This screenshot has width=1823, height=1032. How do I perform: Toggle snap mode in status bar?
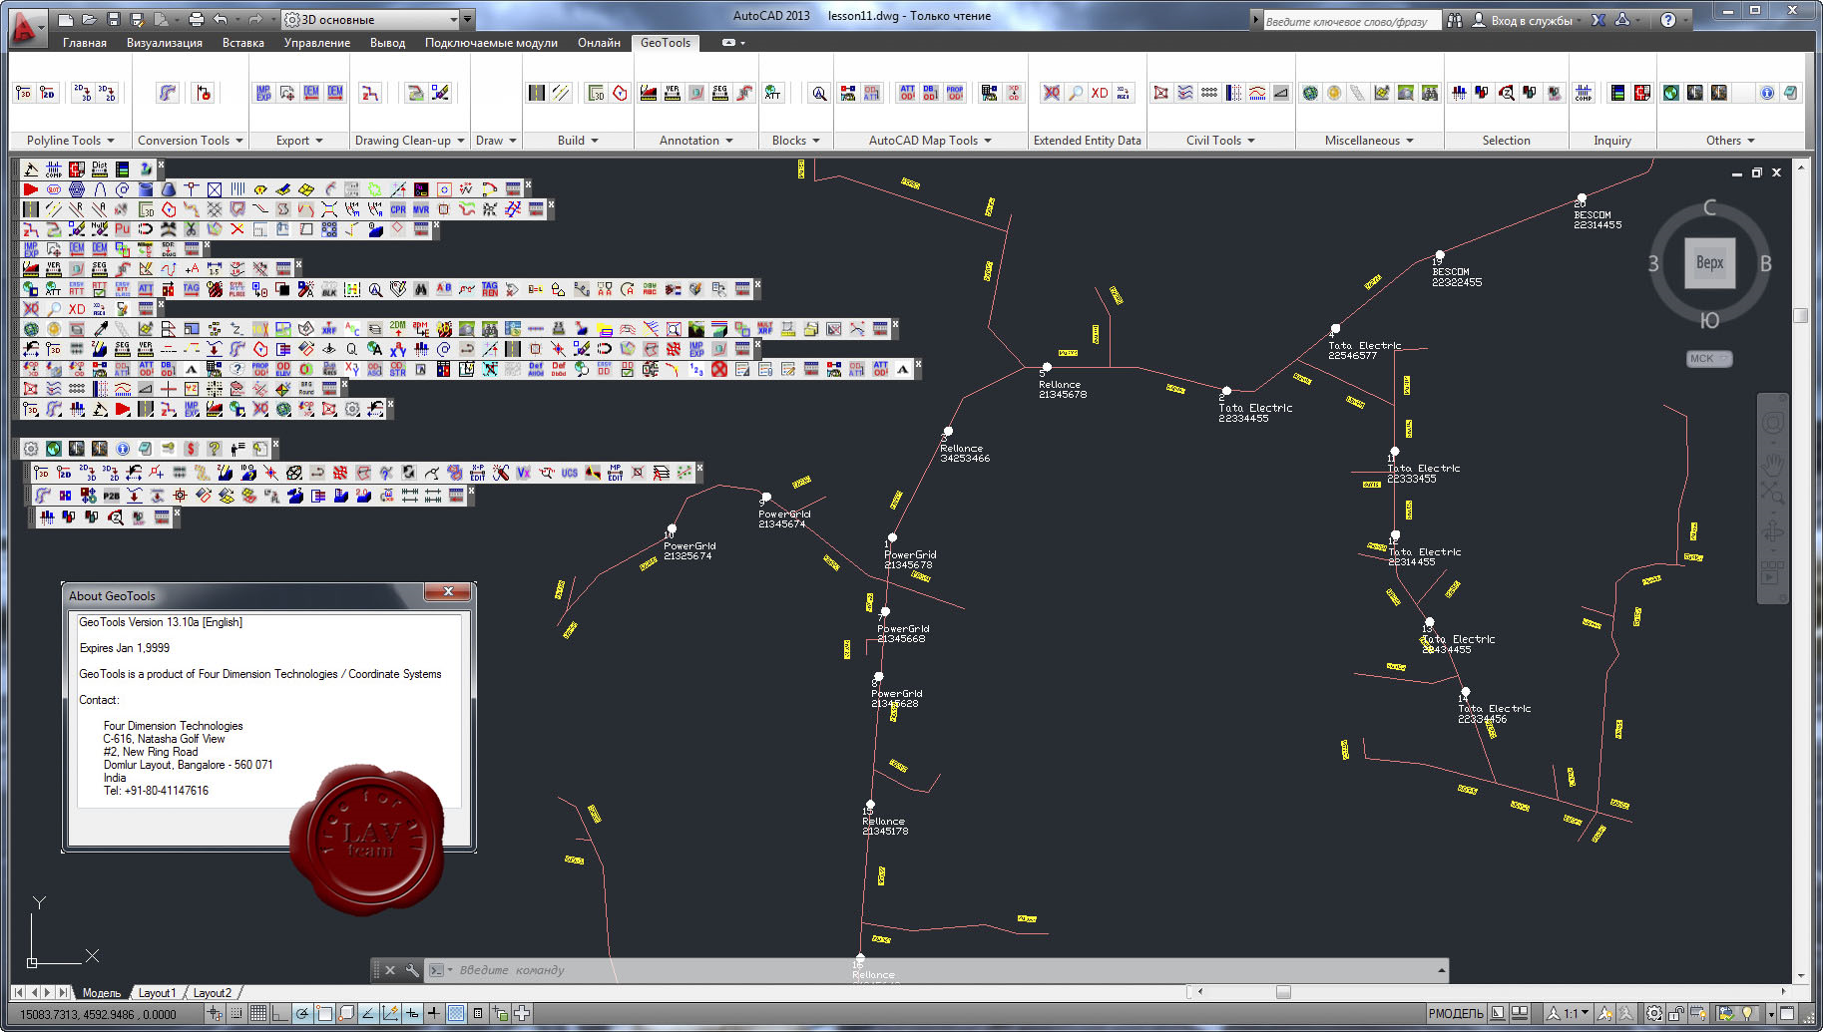(x=236, y=1014)
